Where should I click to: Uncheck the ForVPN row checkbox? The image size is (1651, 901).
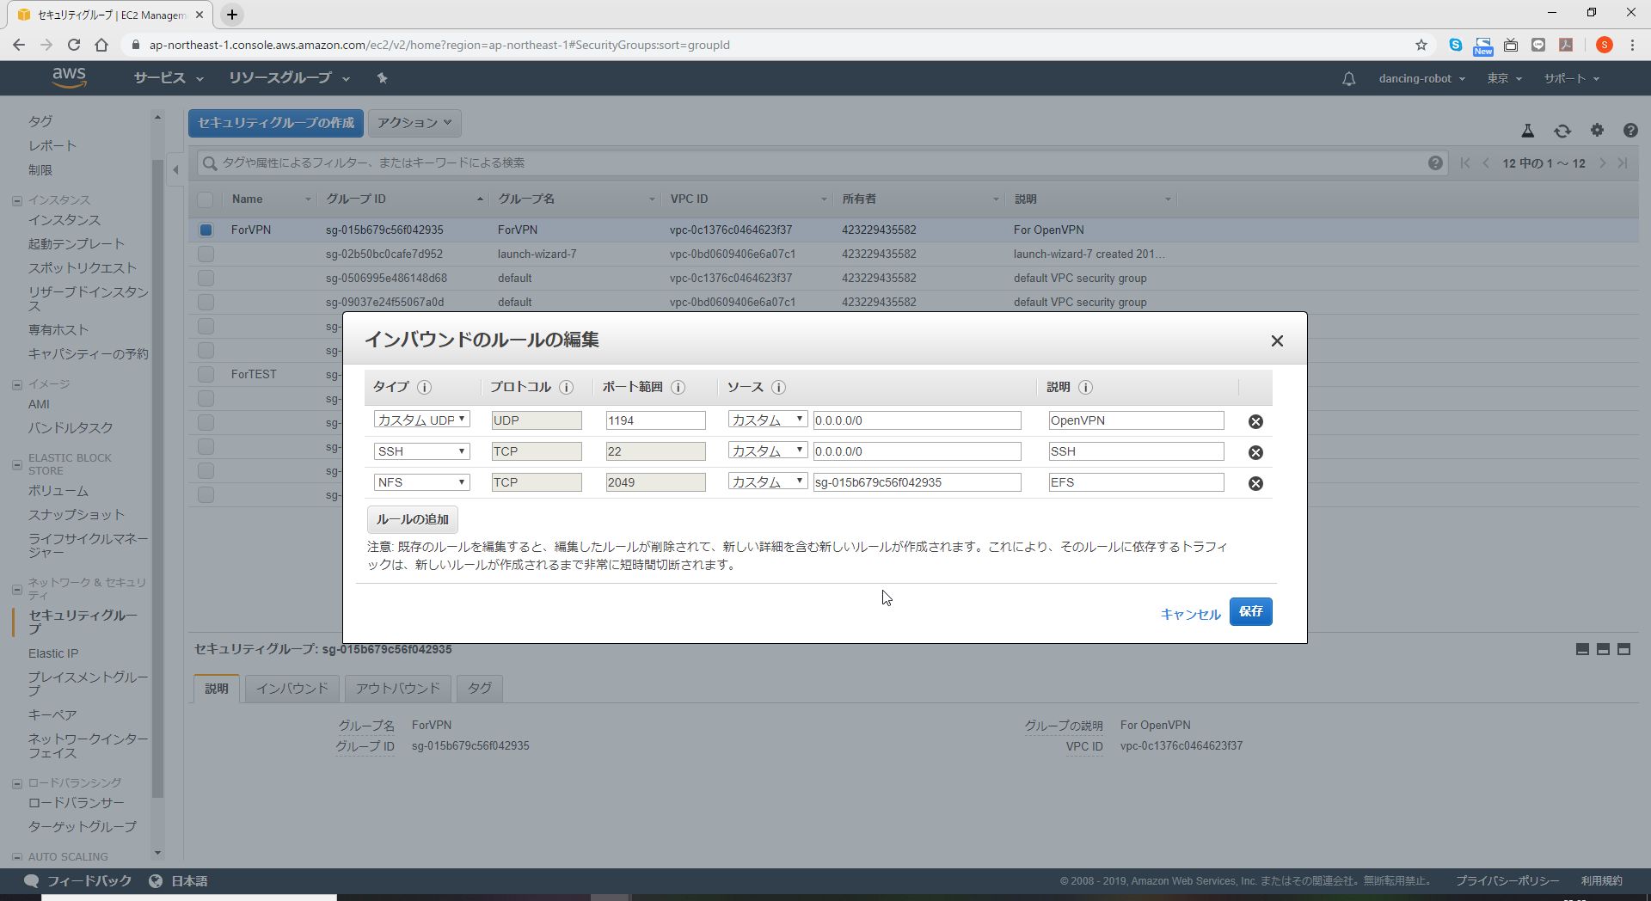click(x=206, y=230)
